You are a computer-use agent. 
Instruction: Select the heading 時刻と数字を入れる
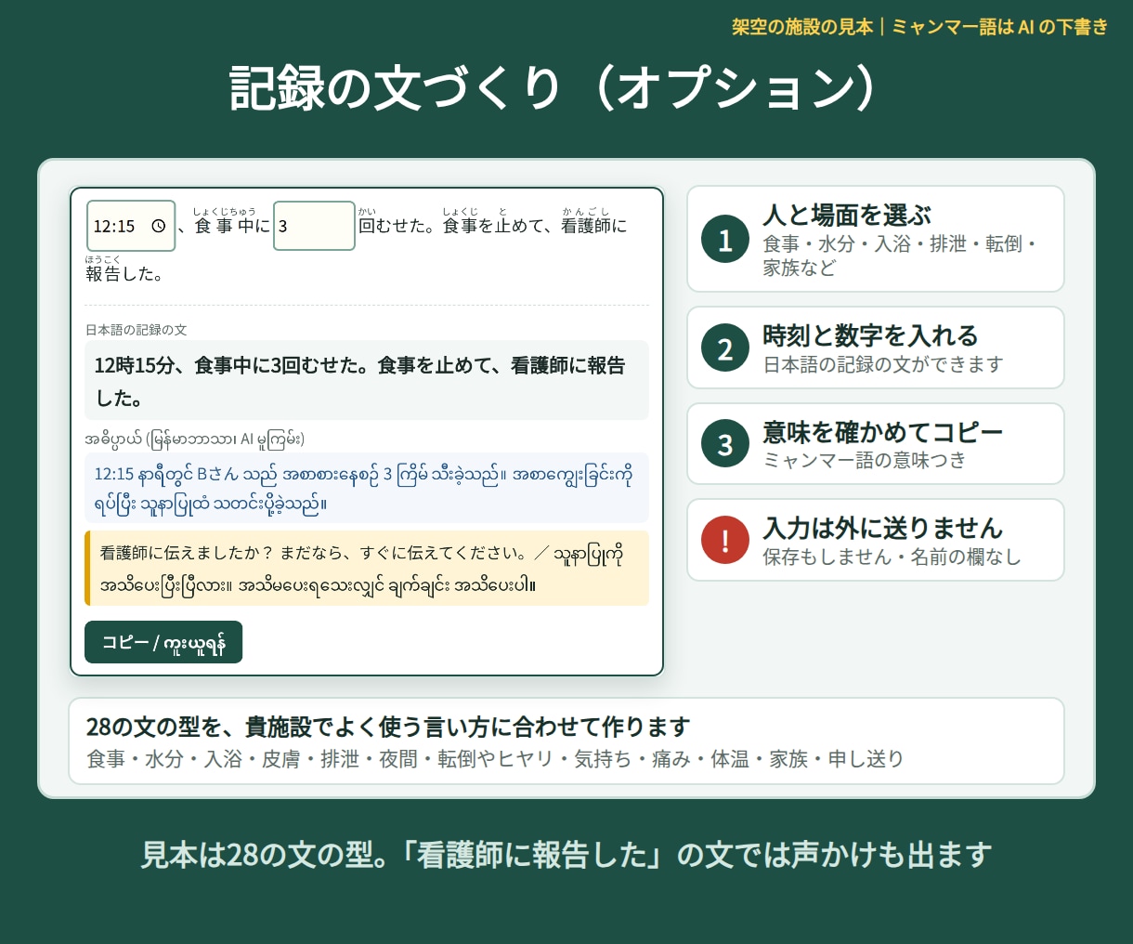click(x=870, y=335)
